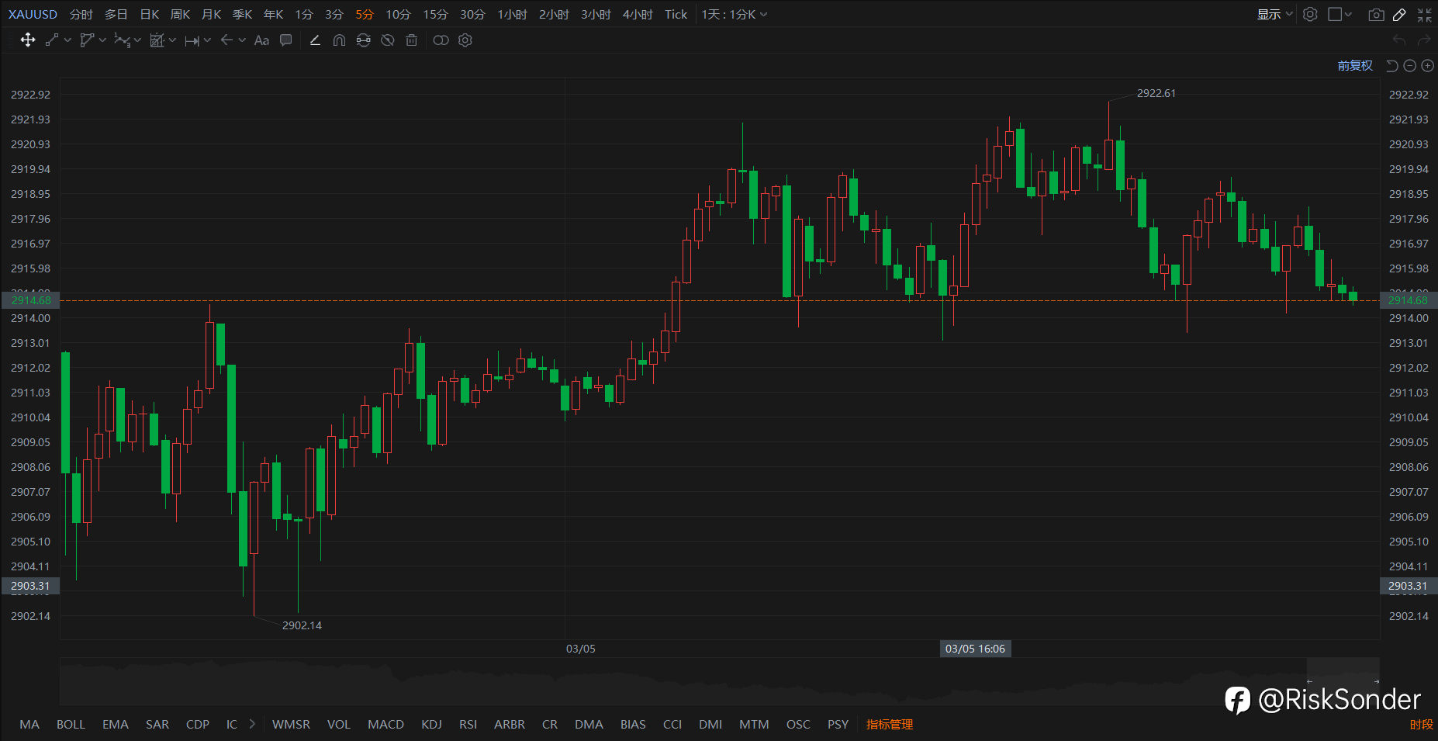Image resolution: width=1438 pixels, height=741 pixels.
Task: Take a chart screenshot with camera icon
Action: tap(1376, 15)
